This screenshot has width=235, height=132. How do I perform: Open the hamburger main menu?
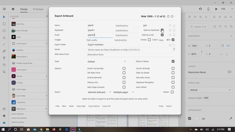point(4,9)
